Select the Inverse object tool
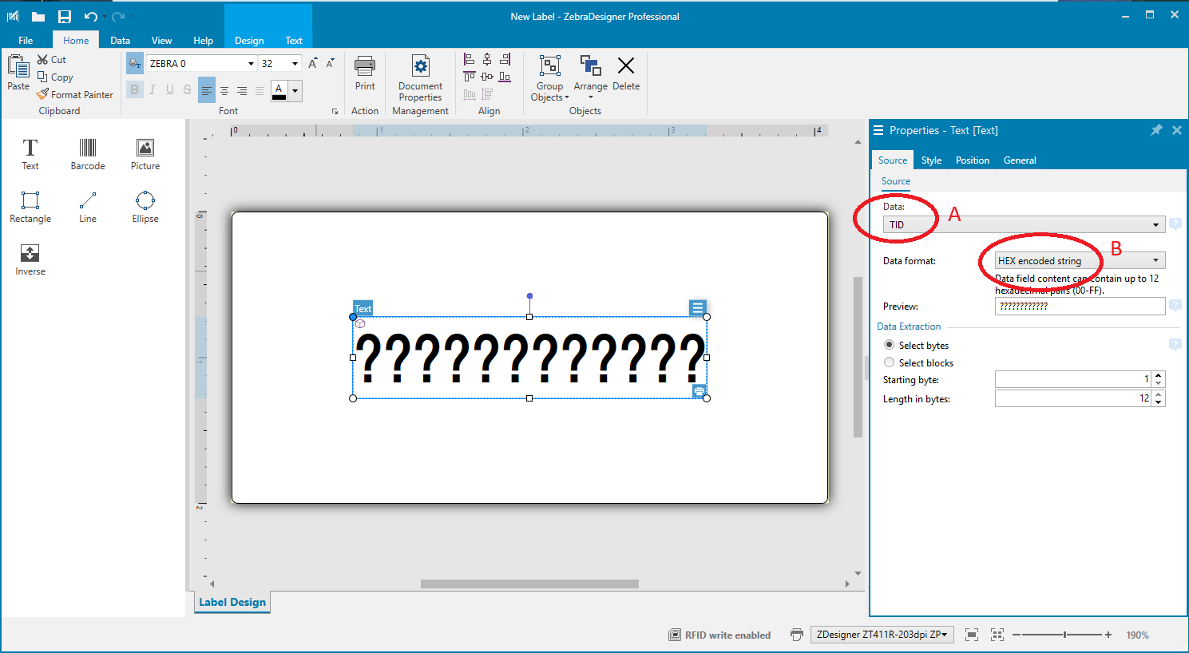1189x653 pixels. pos(30,259)
